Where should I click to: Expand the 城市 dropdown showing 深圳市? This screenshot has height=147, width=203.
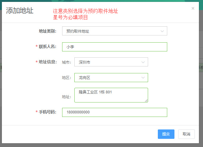[111, 62]
